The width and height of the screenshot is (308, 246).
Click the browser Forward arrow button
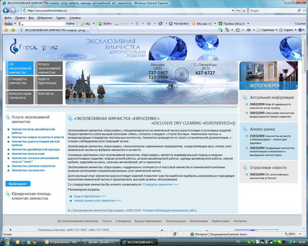[x=13, y=10]
